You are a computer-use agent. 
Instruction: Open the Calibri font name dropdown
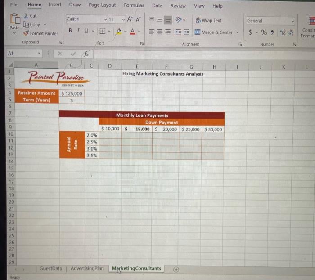coord(105,19)
